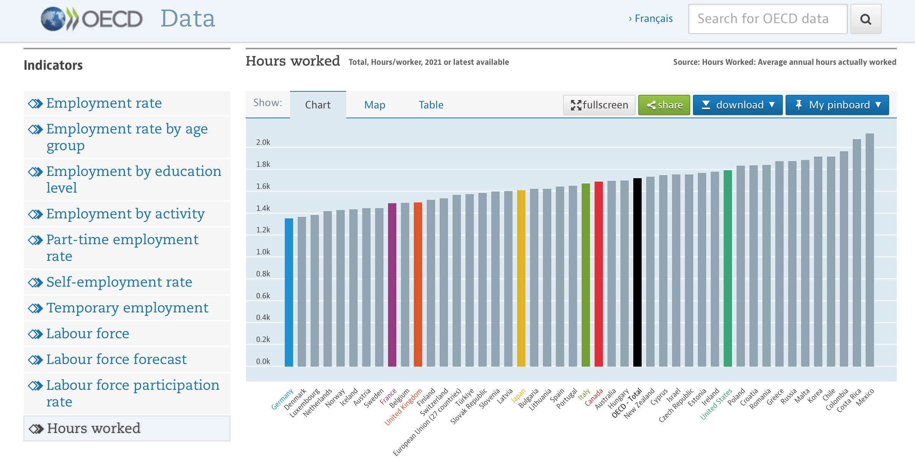Click the Germany axis label
Screen dimensions: 915x458
point(282,399)
